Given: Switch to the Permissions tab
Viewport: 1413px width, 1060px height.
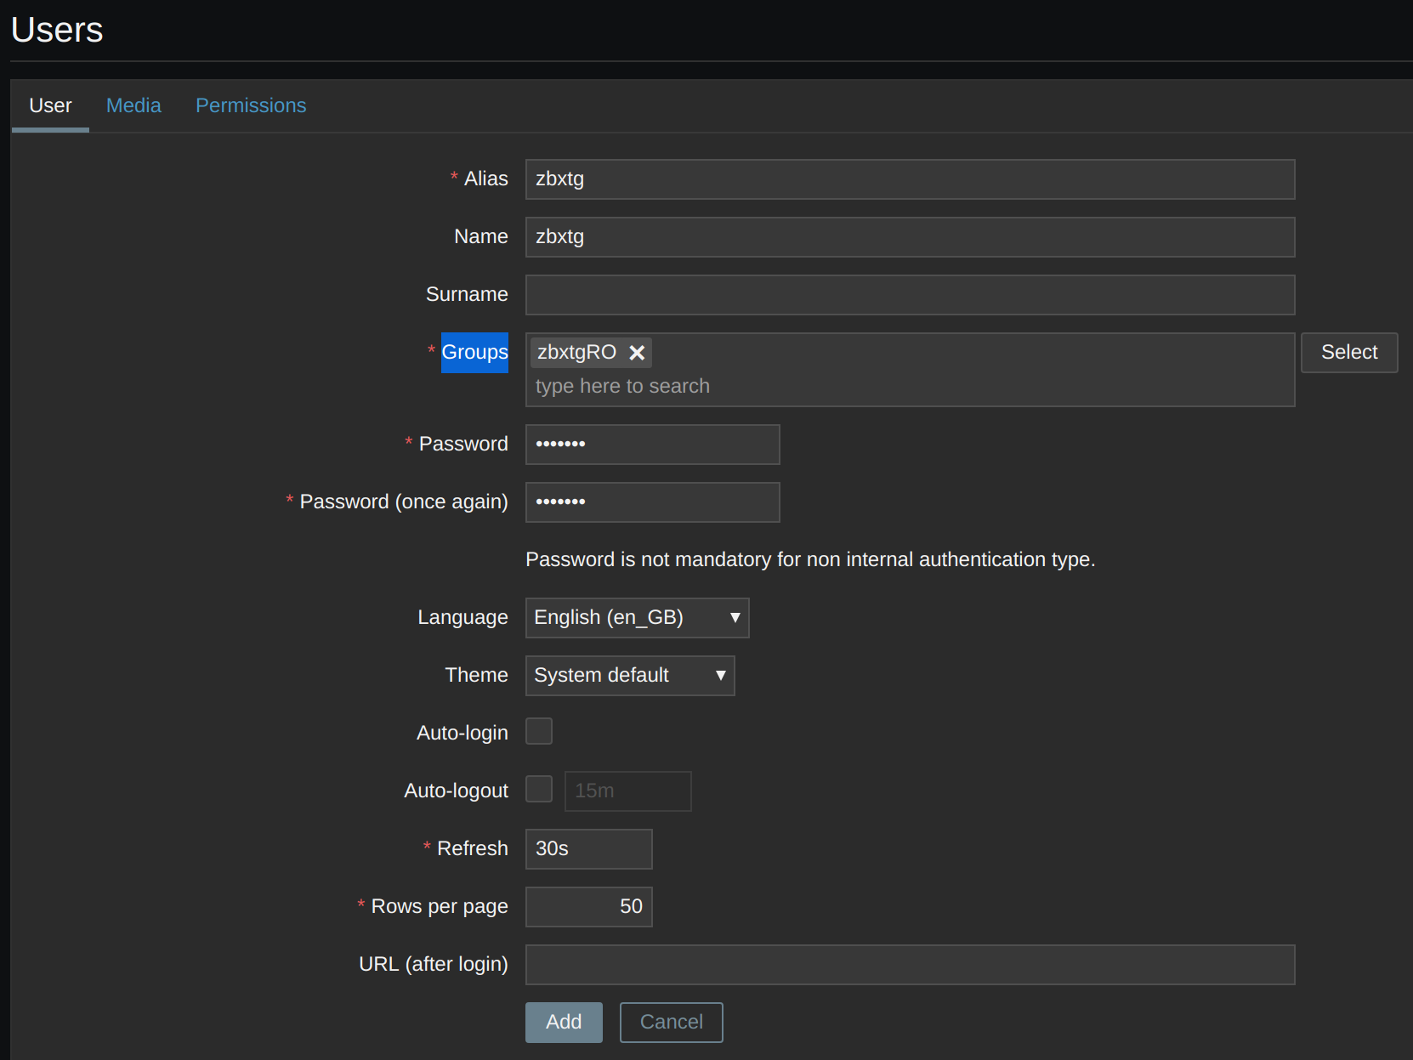Looking at the screenshot, I should [x=251, y=105].
